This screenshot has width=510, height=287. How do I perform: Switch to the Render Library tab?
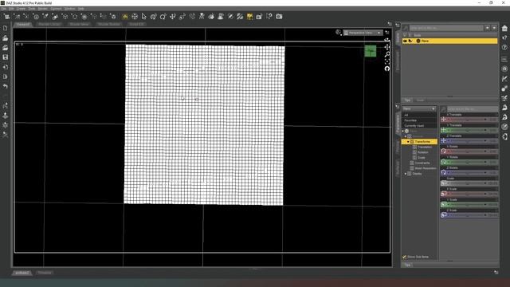coord(49,25)
